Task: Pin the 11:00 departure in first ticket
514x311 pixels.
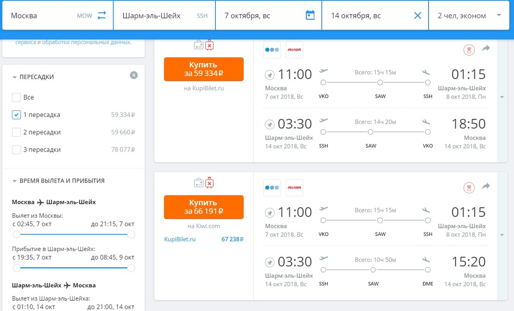Action: click(269, 75)
